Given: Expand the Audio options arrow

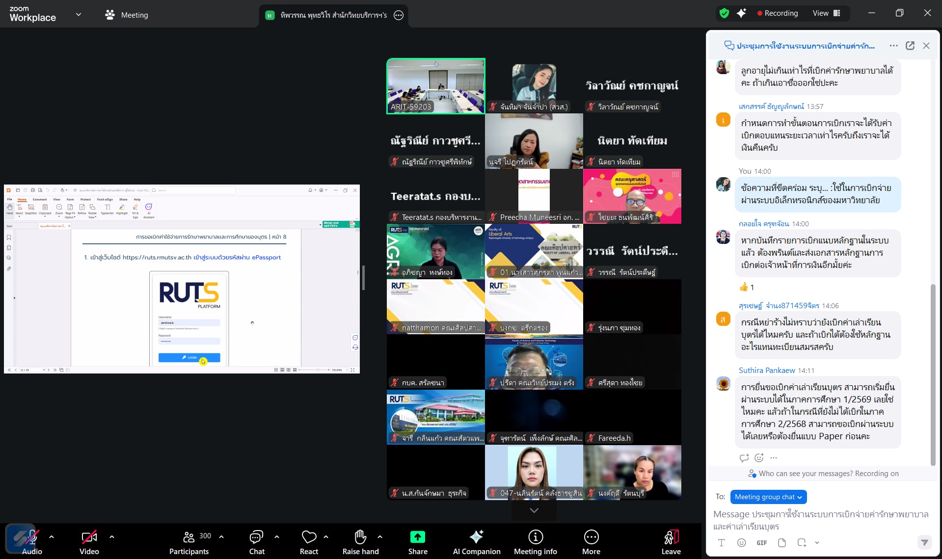Looking at the screenshot, I should 52,537.
